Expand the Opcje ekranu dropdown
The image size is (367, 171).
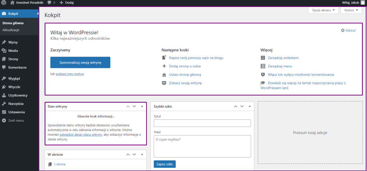click(323, 10)
